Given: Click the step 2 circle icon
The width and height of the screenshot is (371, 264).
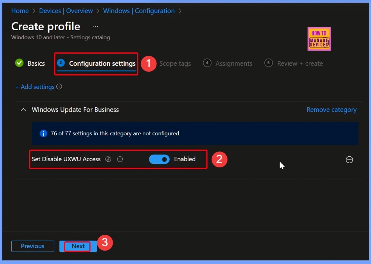Looking at the screenshot, I should [x=61, y=63].
